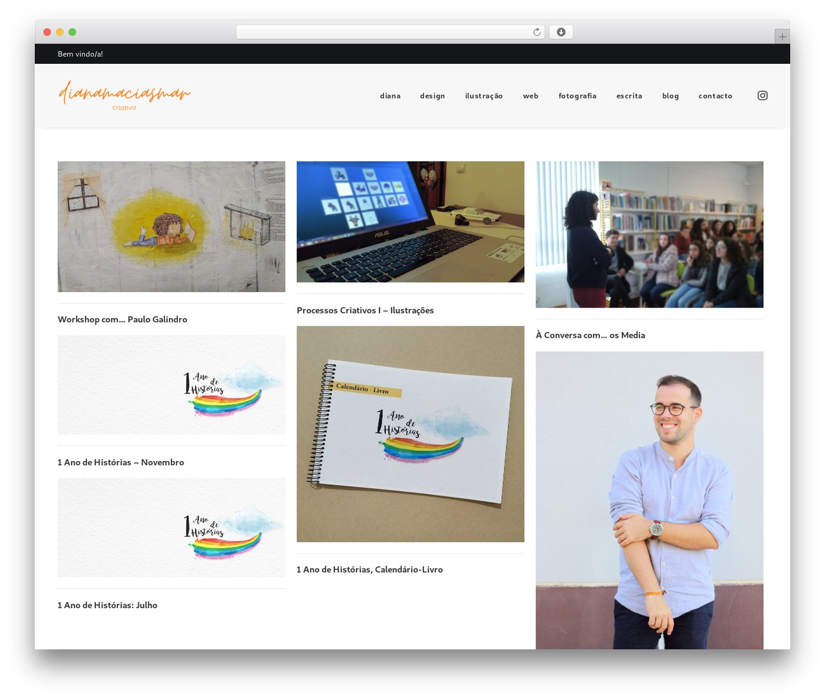Open the contacto menu item
The width and height of the screenshot is (825, 699).
point(715,96)
